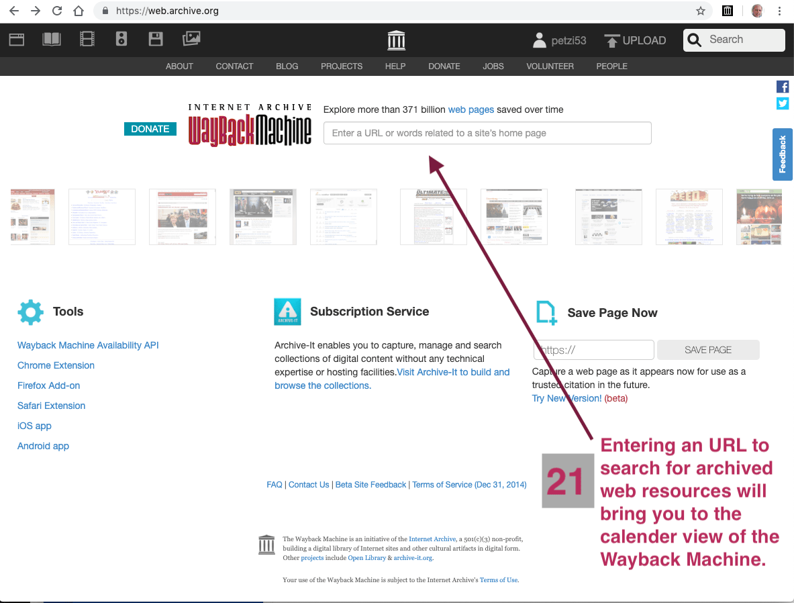Share the page via Twitter icon
794x603 pixels.
(783, 103)
